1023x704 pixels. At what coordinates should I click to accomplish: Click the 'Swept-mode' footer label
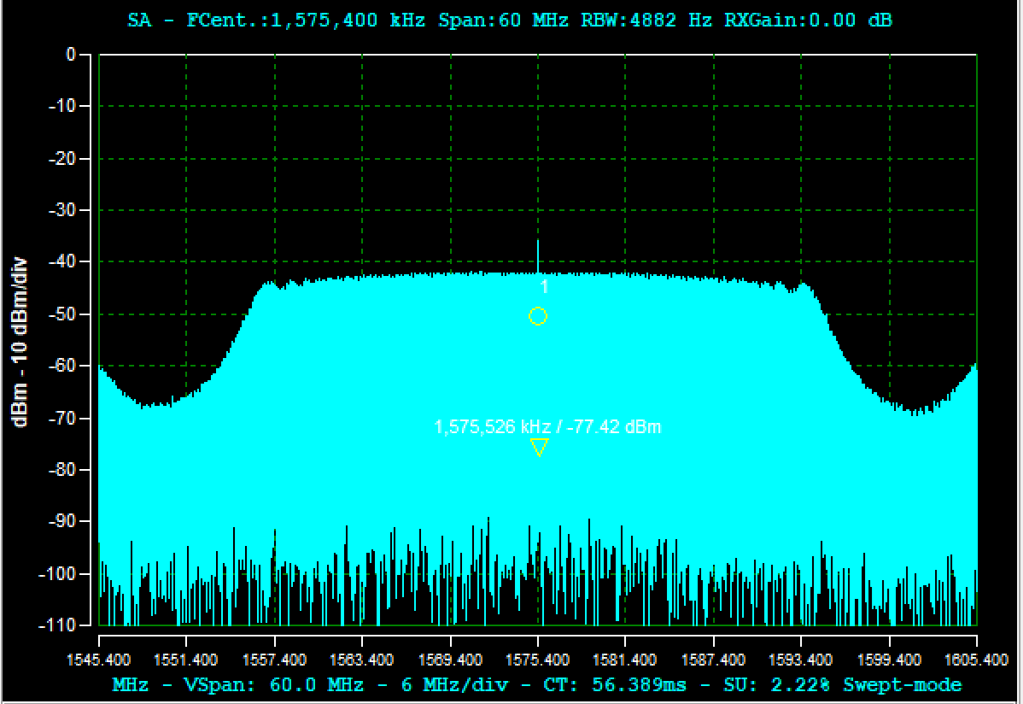point(903,685)
